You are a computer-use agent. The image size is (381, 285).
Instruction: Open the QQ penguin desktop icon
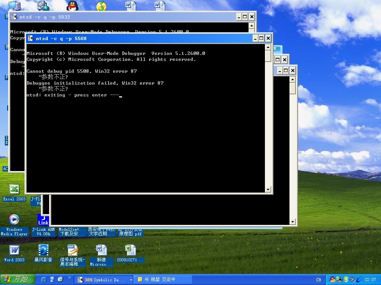73,6
